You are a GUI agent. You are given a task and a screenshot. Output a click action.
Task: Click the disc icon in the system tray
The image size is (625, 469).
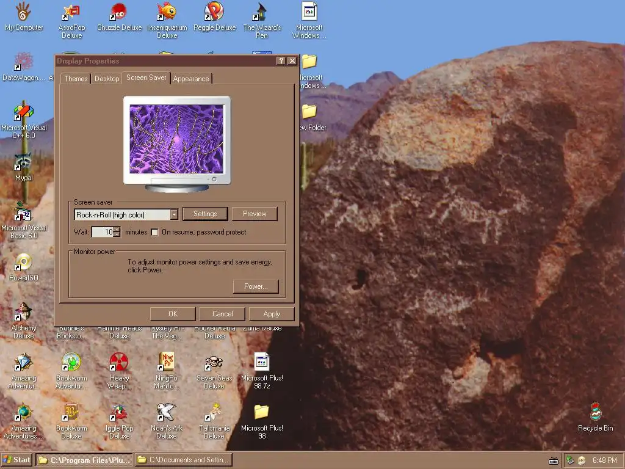[582, 460]
